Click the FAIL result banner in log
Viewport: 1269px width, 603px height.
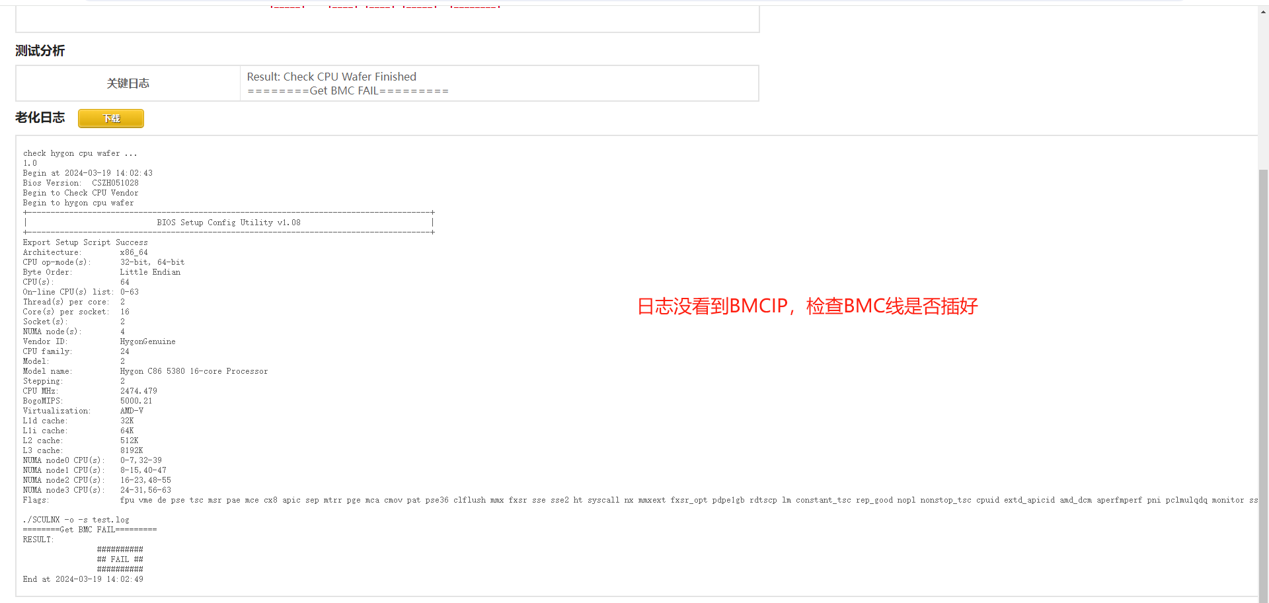tap(120, 559)
